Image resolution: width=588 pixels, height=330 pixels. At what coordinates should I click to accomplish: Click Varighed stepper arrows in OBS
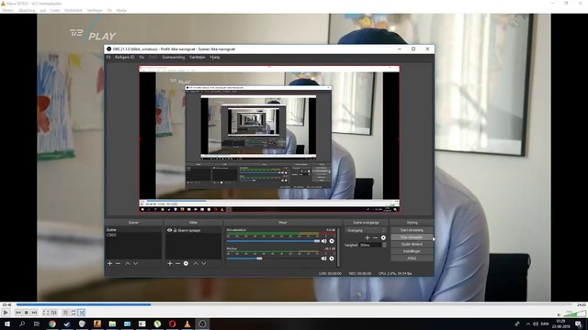pos(384,245)
